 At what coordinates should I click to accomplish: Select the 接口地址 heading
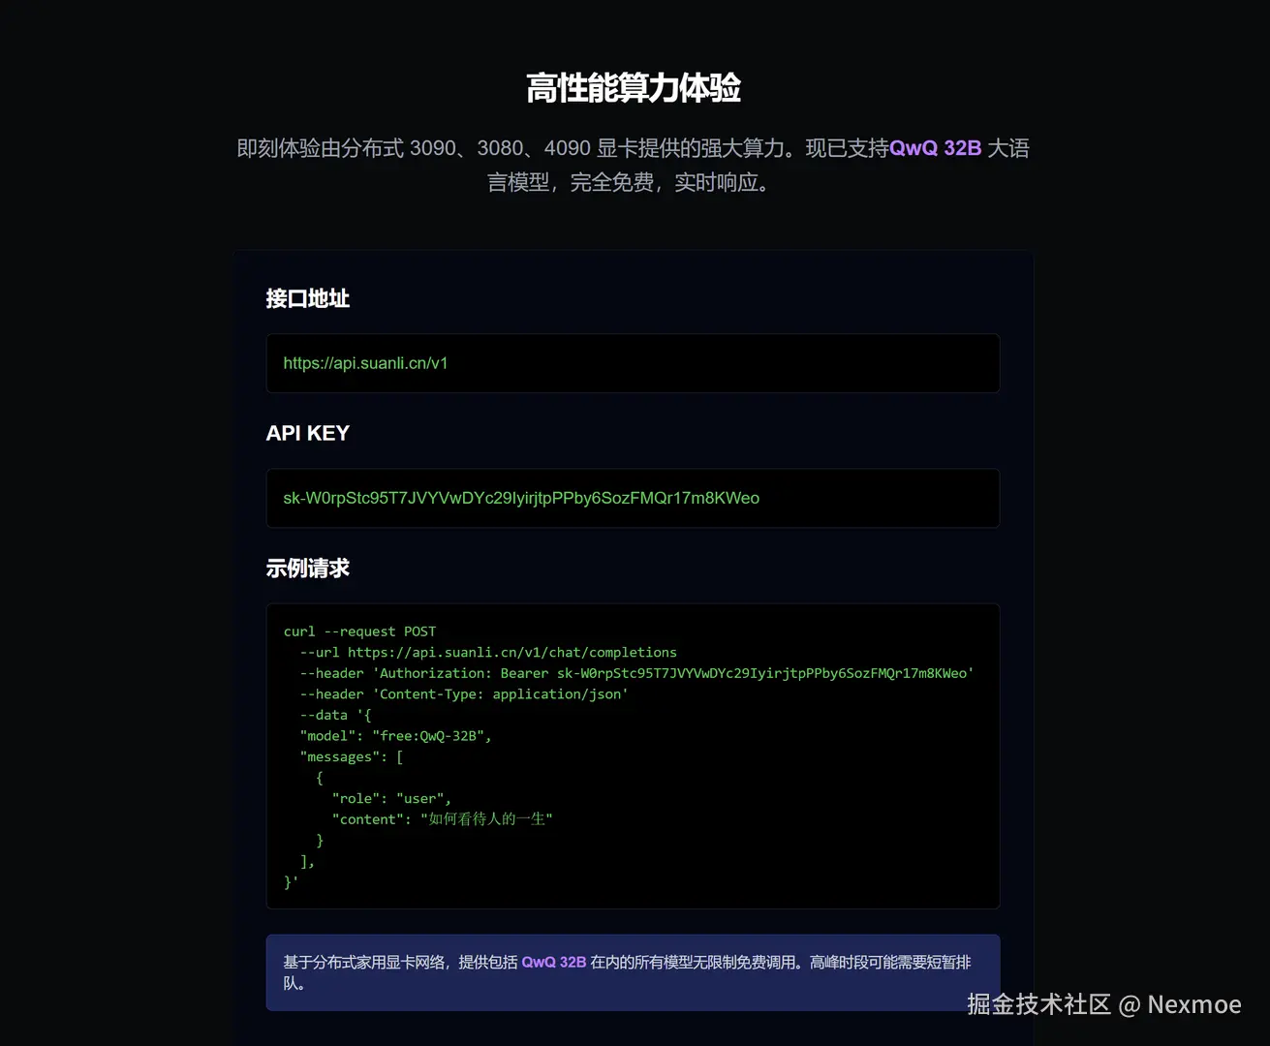click(308, 298)
